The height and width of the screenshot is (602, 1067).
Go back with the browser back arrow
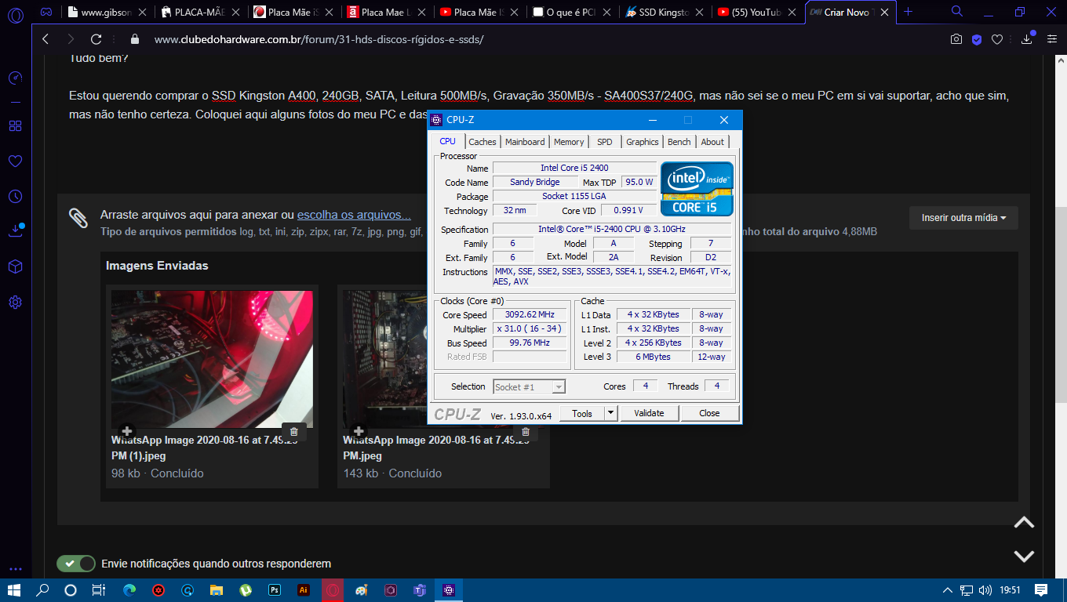pyautogui.click(x=46, y=39)
